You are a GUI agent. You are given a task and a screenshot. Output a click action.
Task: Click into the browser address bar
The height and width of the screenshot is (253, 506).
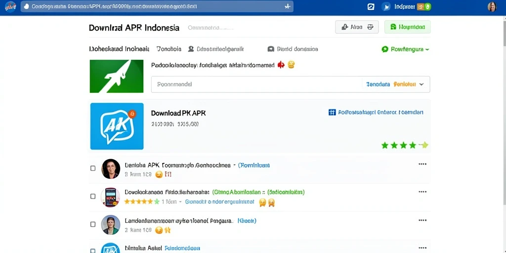tap(157, 6)
